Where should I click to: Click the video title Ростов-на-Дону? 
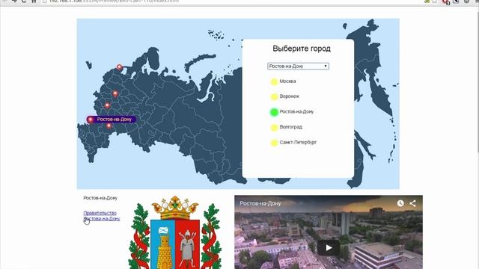(x=260, y=203)
